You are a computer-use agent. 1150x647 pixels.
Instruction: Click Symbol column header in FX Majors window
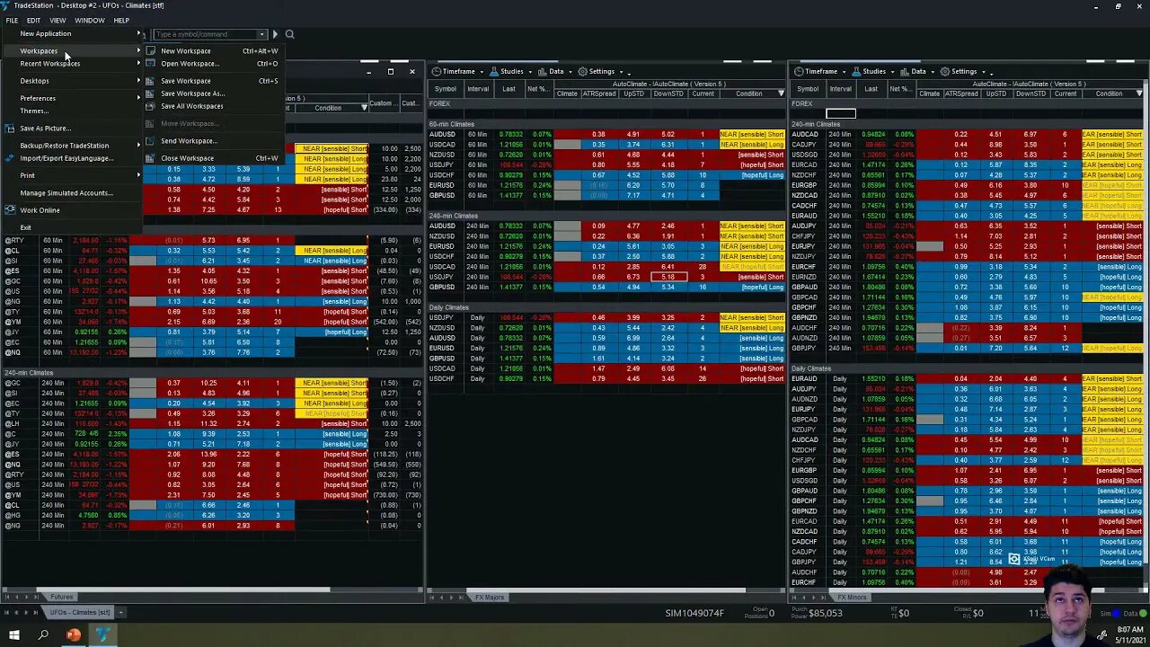(445, 89)
